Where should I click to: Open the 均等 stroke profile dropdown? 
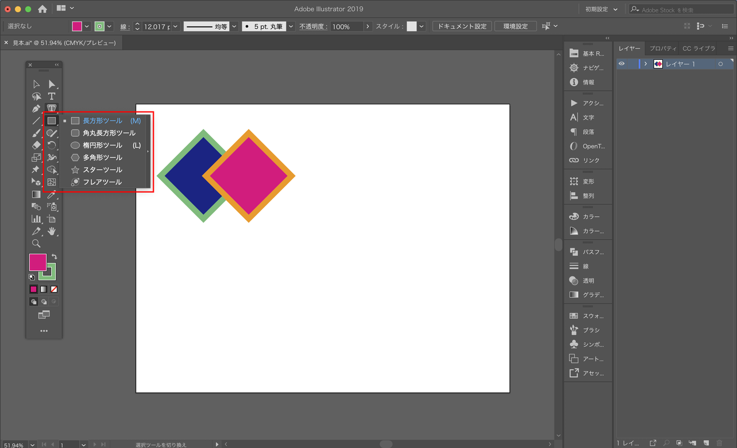[234, 26]
